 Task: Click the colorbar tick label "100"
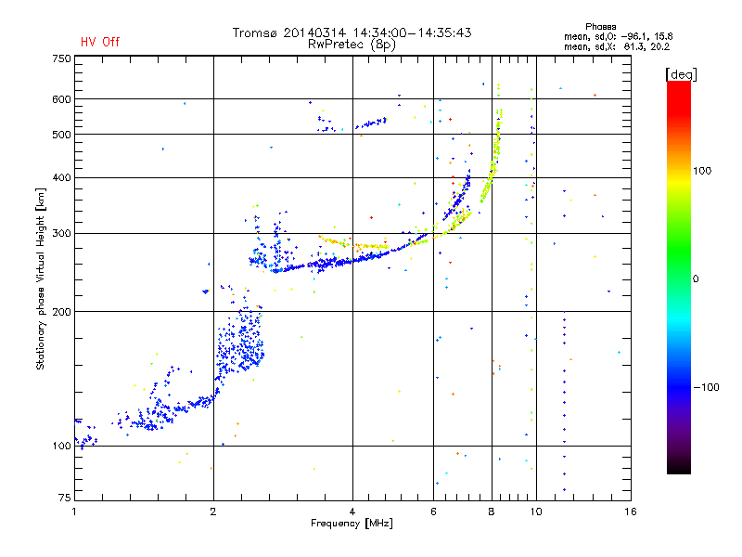pyautogui.click(x=702, y=171)
